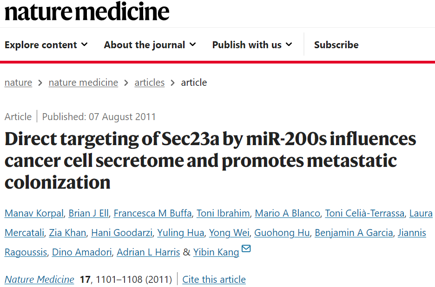This screenshot has width=435, height=287.
Task: Select author Brian J Ell
Action: point(88,213)
